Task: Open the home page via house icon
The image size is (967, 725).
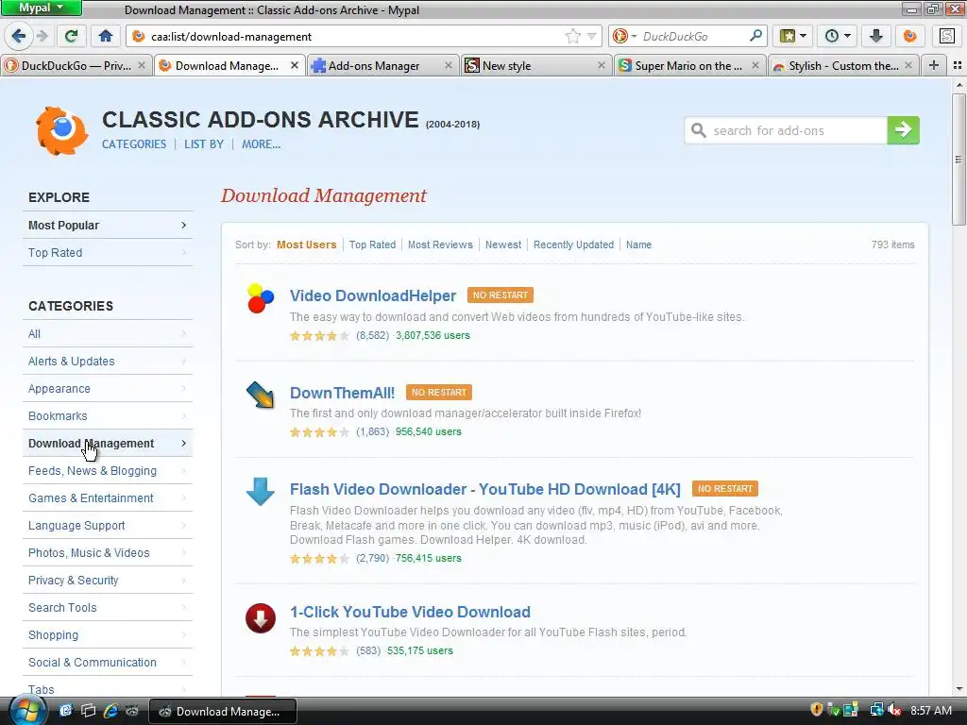Action: click(106, 37)
